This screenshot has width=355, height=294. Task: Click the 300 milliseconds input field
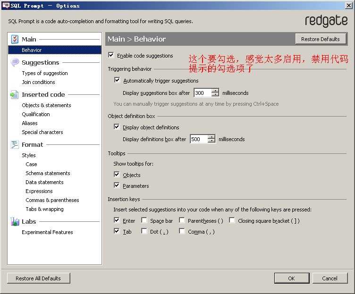(203, 93)
